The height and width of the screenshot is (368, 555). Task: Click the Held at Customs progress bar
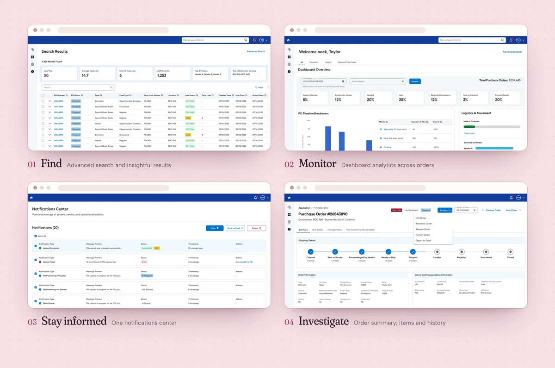[x=492, y=126]
